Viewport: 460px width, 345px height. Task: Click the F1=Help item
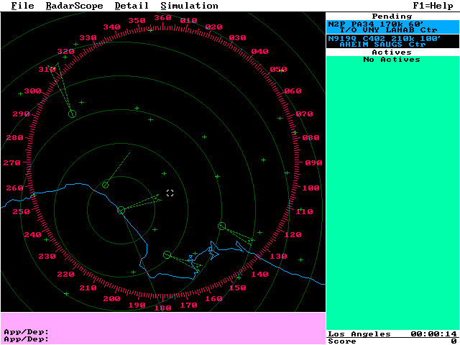(433, 6)
